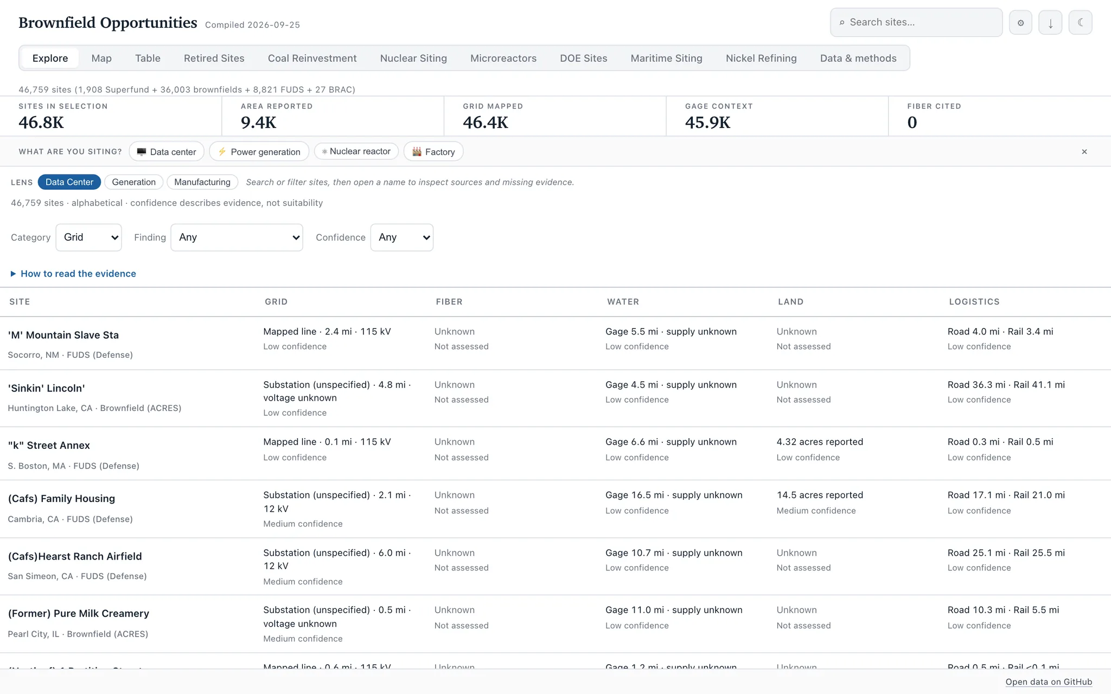Choose the Data center siting chip
The image size is (1111, 694).
[167, 152]
